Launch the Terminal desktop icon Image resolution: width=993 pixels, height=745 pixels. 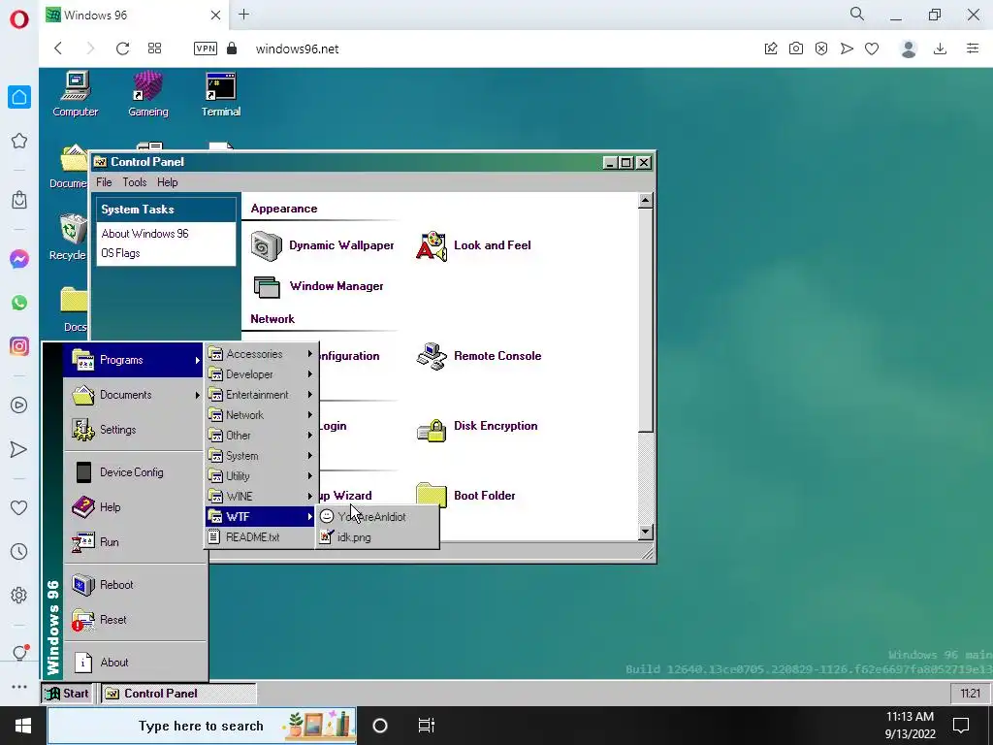pos(220,94)
